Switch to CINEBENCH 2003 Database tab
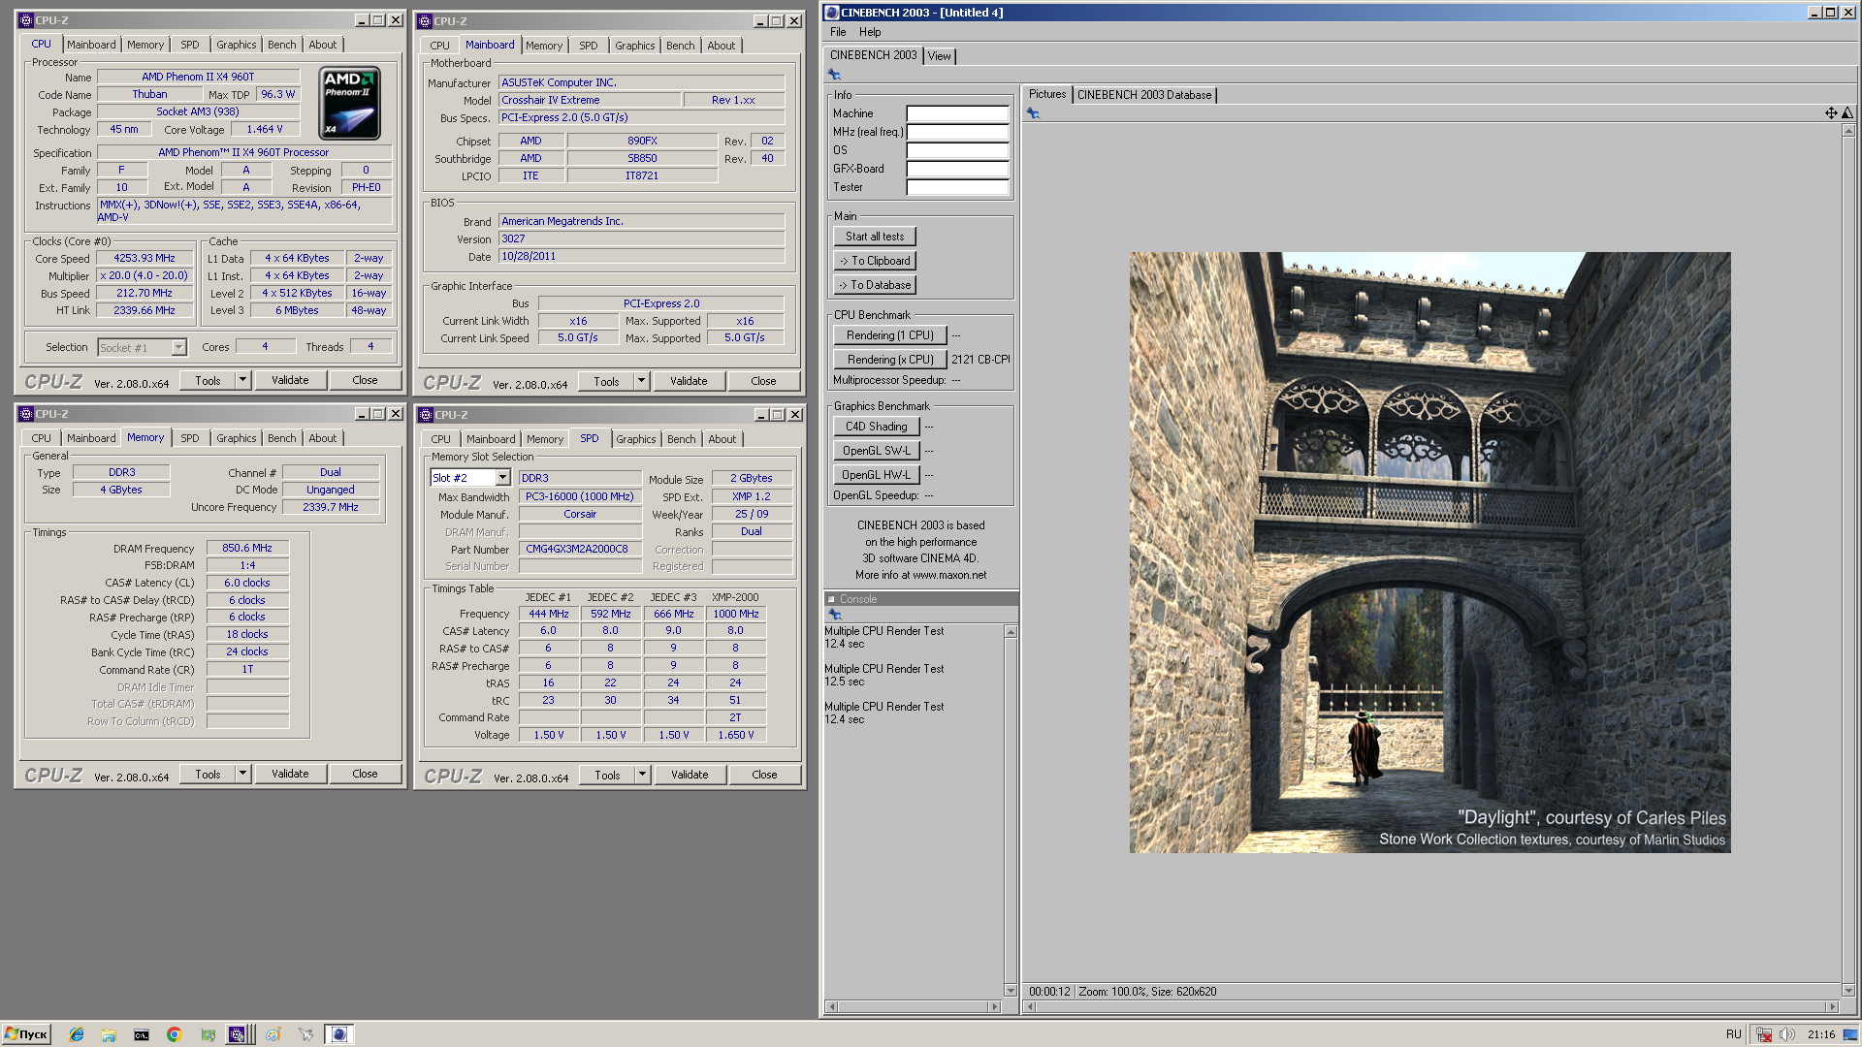Image resolution: width=1862 pixels, height=1047 pixels. point(1144,95)
